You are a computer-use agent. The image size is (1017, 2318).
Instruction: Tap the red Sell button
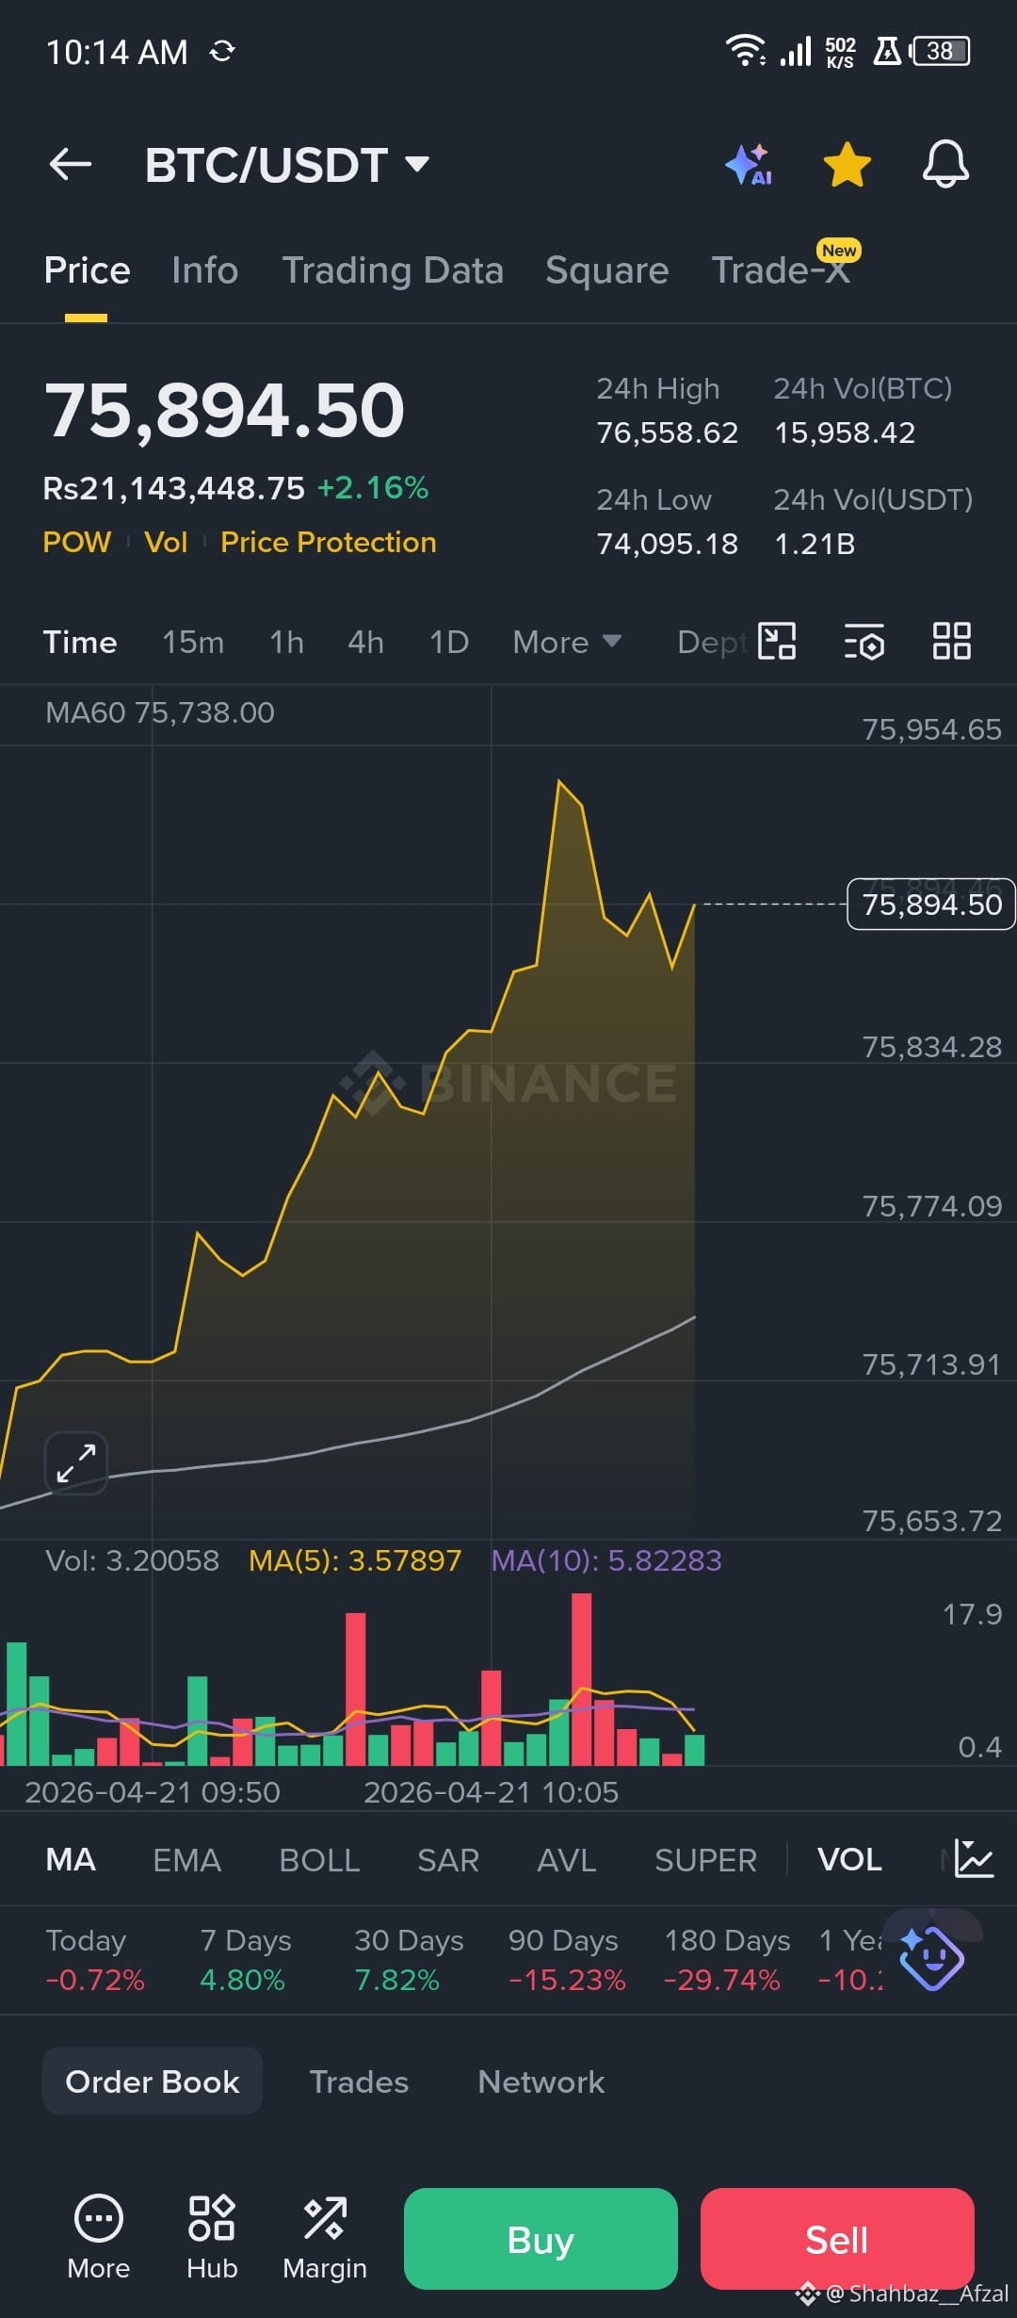coord(837,2239)
